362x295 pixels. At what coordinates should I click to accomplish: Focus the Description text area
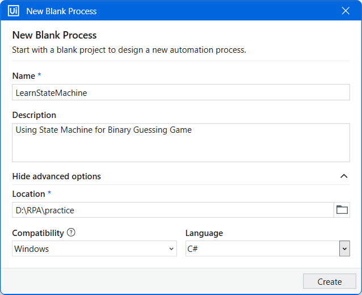coord(181,142)
